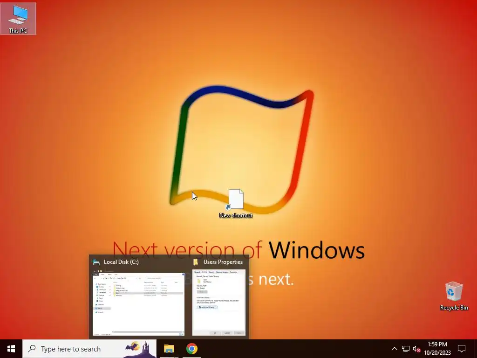This screenshot has width=477, height=358.
Task: Click the muted volume tray icon
Action: [416, 349]
